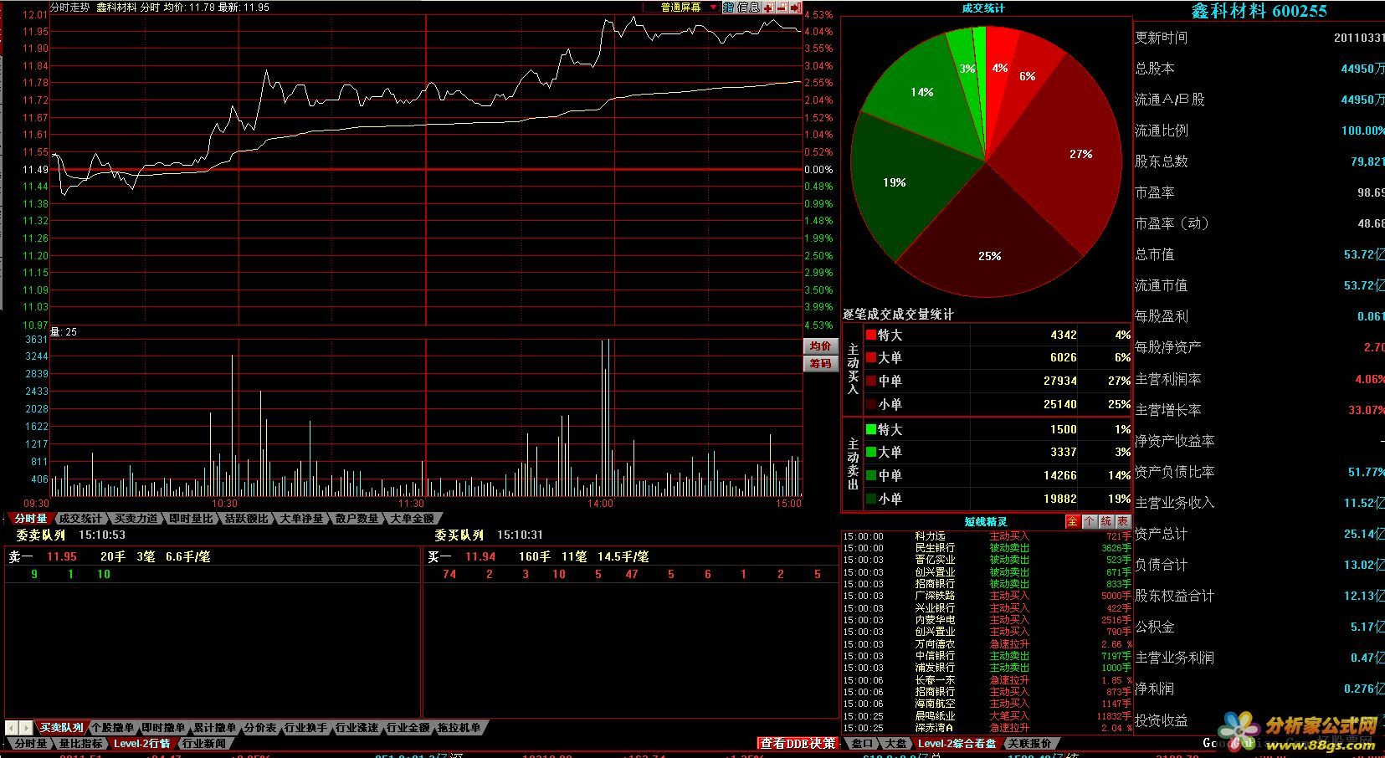Image resolution: width=1385 pixels, height=758 pixels.
Task: Click the 全 filter in 短线精灵
Action: (1072, 521)
